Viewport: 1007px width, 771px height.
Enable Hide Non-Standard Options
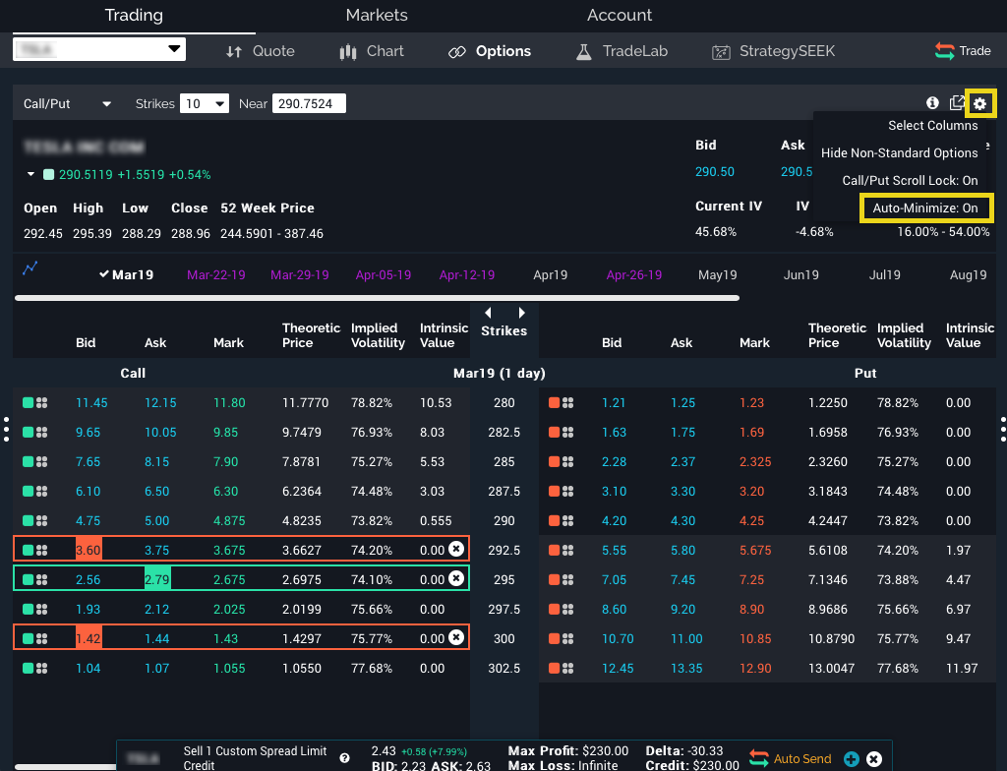coord(899,152)
